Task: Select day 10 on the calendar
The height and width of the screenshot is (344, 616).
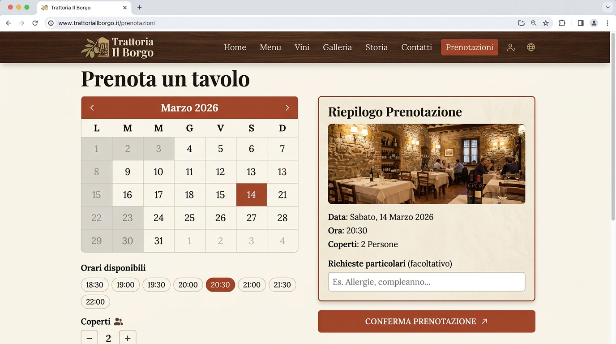Action: click(158, 172)
